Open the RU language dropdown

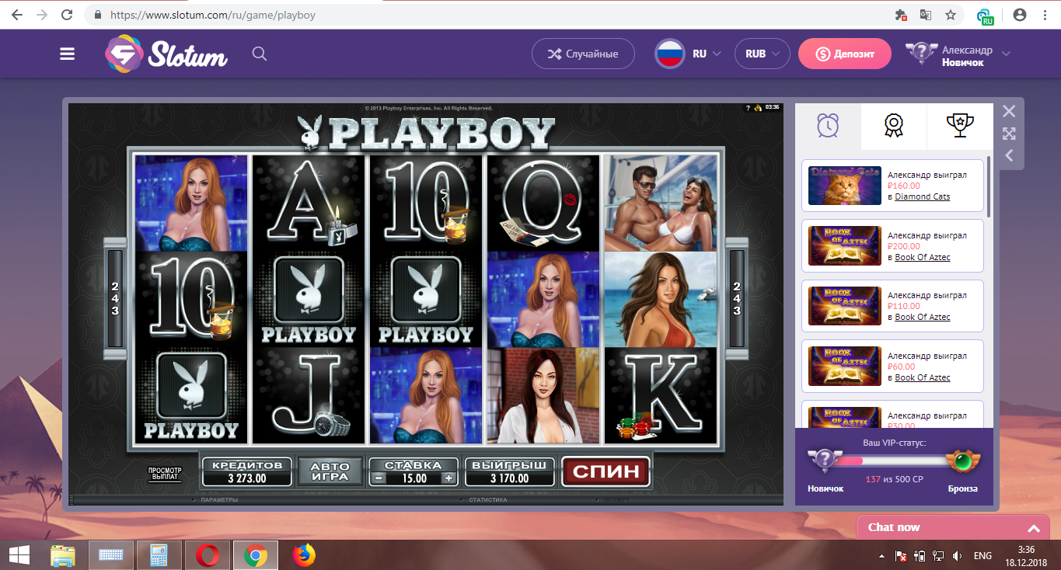pyautogui.click(x=688, y=54)
